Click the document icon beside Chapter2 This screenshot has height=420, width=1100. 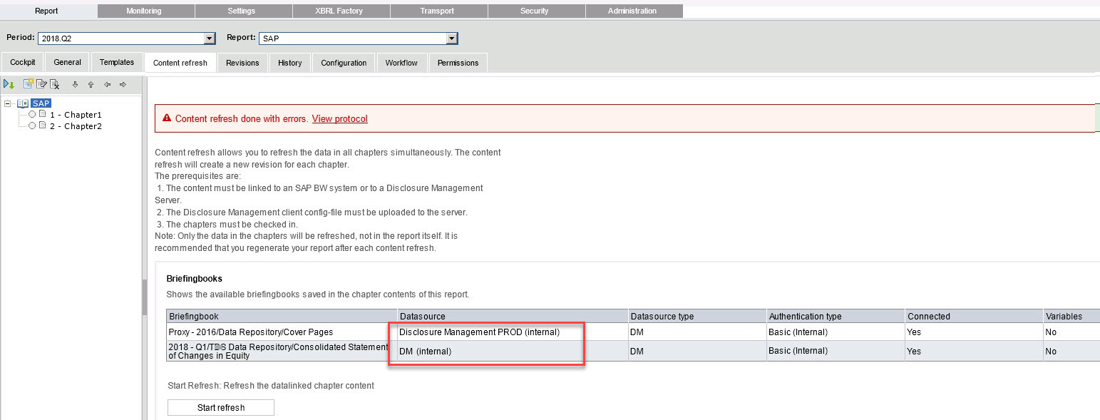[42, 126]
